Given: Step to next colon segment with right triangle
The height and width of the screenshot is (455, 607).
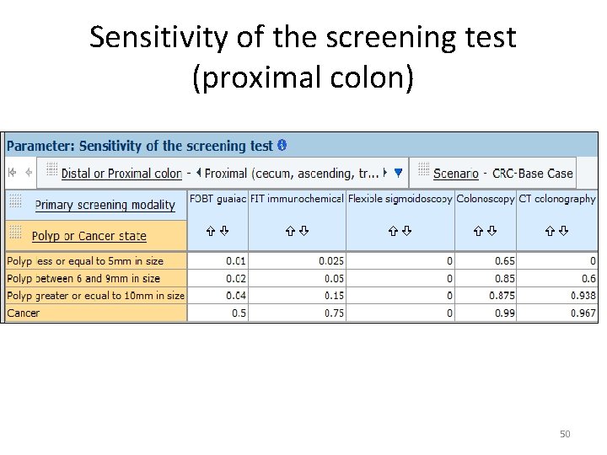Looking at the screenshot, I should 385,174.
